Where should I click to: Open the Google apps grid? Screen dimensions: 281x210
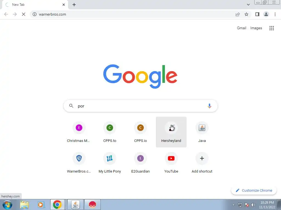pos(272,28)
